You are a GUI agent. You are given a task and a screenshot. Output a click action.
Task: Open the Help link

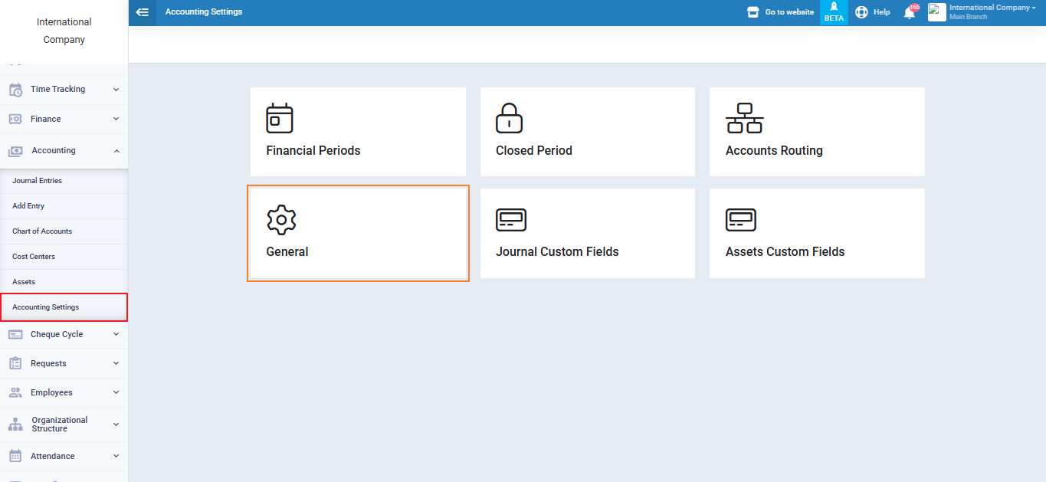tap(873, 12)
